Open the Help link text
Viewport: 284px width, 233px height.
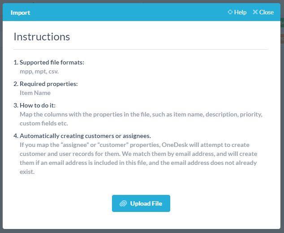(240, 12)
